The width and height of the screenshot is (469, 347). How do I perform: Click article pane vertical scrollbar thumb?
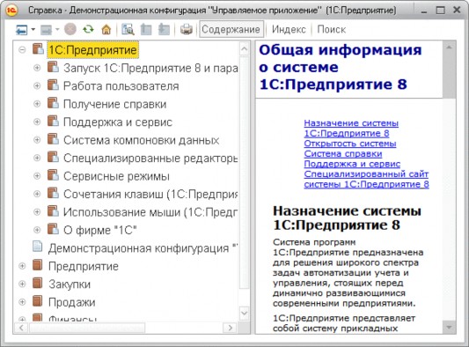coord(449,76)
